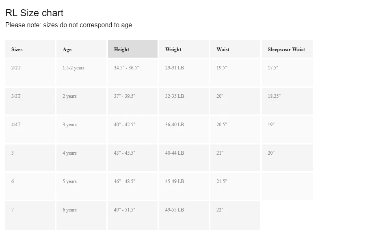Click the 2/2T size cell
This screenshot has width=376, height=248.
tap(30, 73)
